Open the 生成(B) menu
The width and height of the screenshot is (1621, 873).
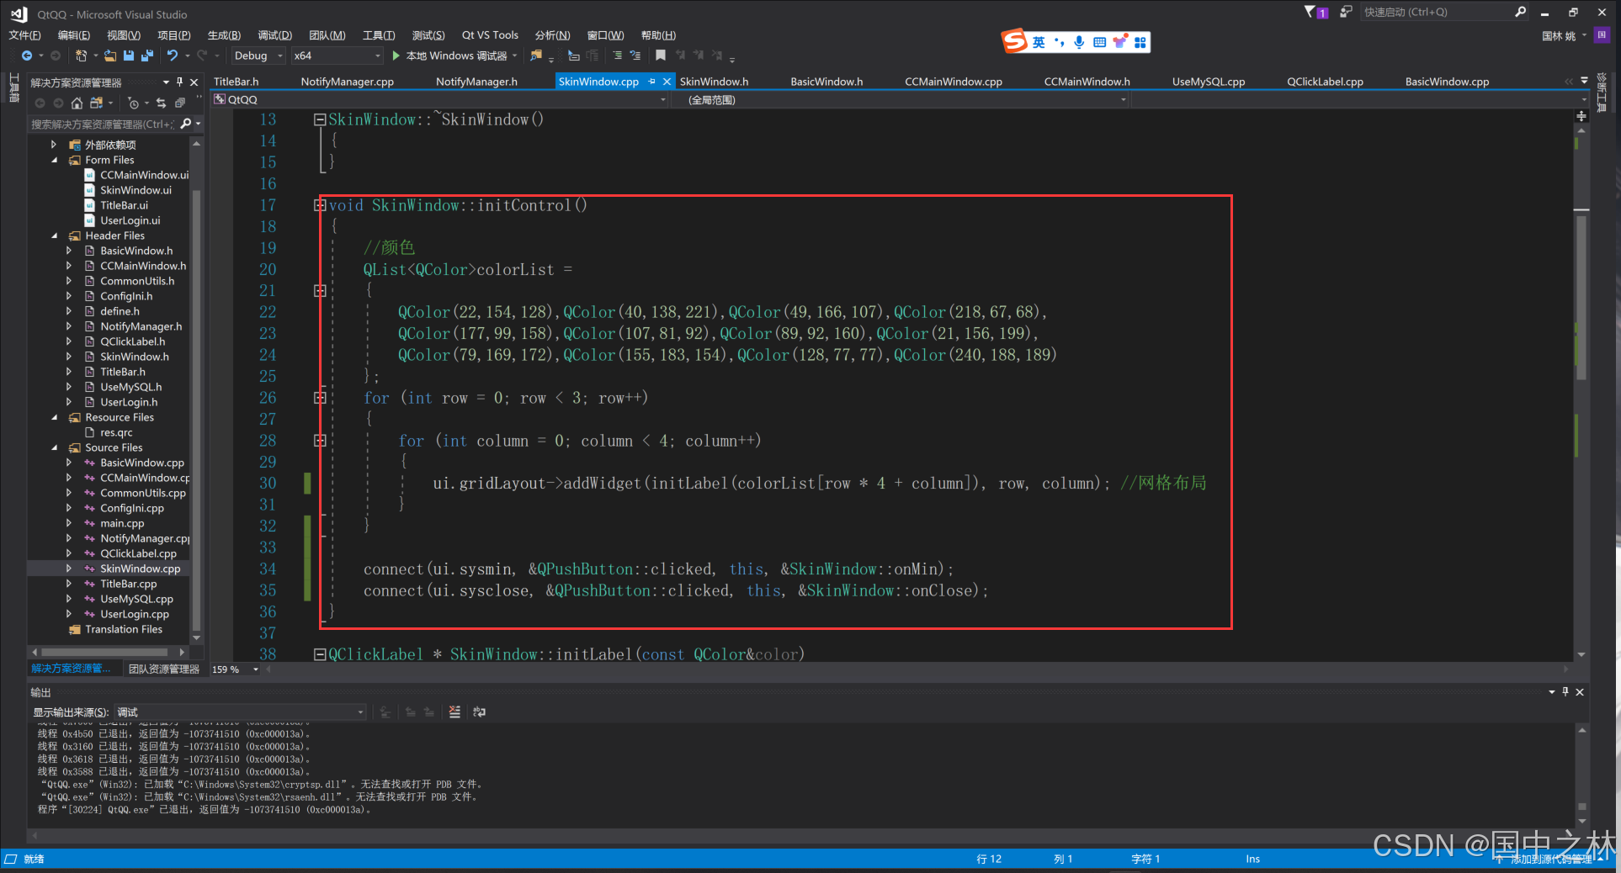coord(225,34)
